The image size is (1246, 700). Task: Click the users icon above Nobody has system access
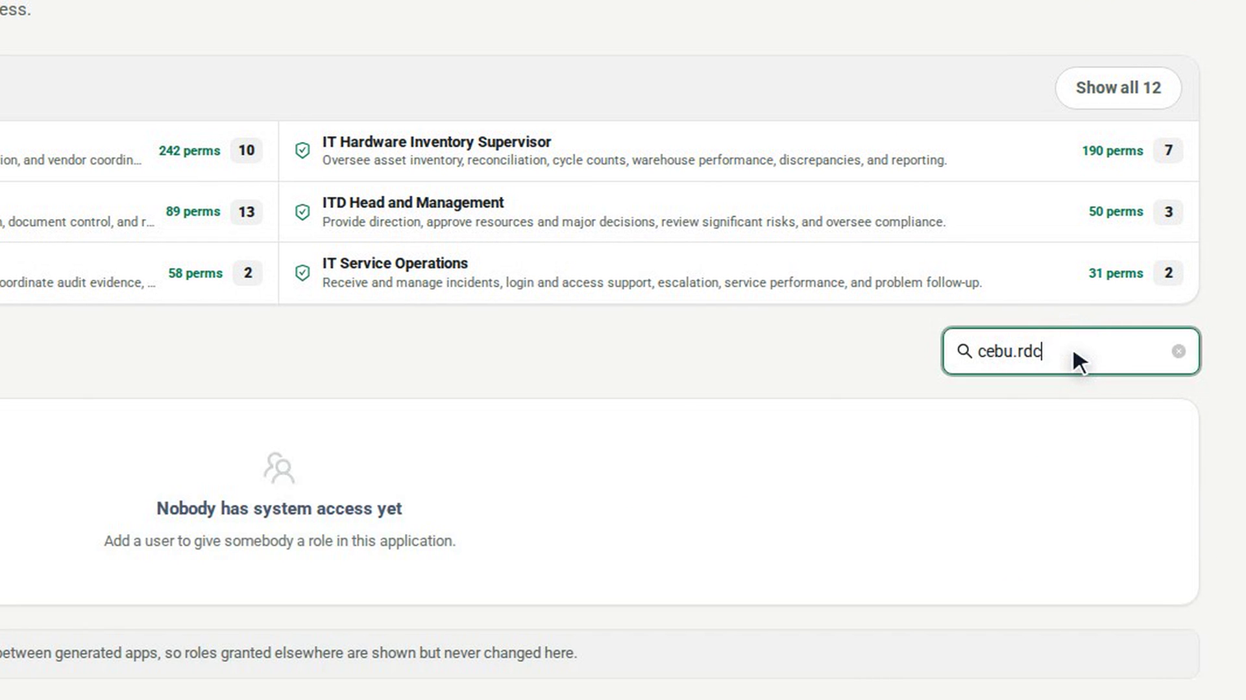[x=279, y=468]
